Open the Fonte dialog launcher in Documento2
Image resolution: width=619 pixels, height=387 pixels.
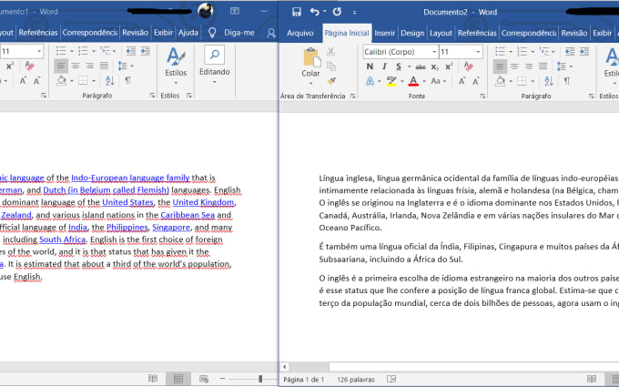point(482,96)
